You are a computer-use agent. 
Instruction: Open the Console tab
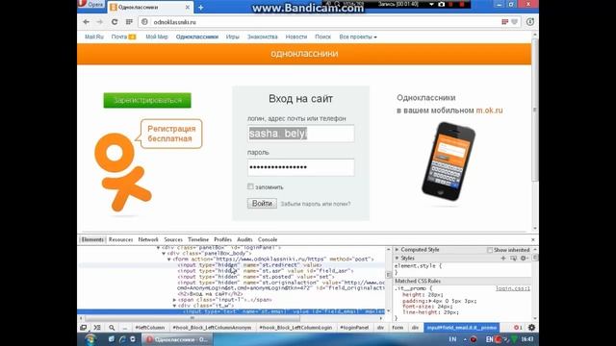(268, 239)
